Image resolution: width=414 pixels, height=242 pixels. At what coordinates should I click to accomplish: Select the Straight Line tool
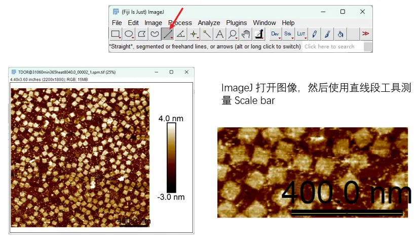(x=167, y=34)
